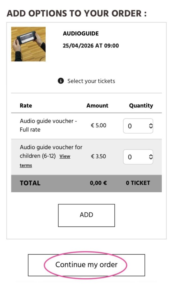The width and height of the screenshot is (173, 288).
Task: Click the down arrow on Full rate quantity
Action: (x=151, y=127)
